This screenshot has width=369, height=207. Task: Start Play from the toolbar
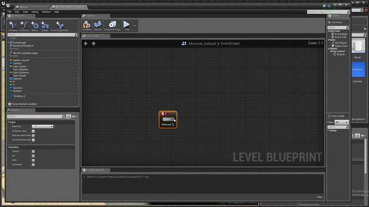(x=127, y=24)
